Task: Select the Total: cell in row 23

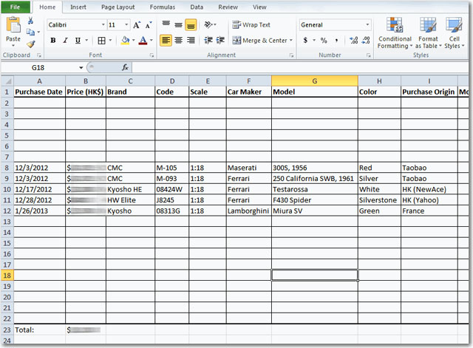Action: click(39, 330)
